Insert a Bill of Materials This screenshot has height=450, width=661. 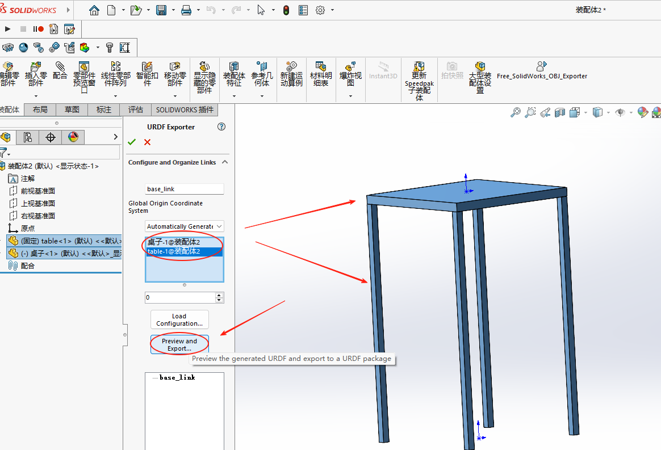point(321,74)
